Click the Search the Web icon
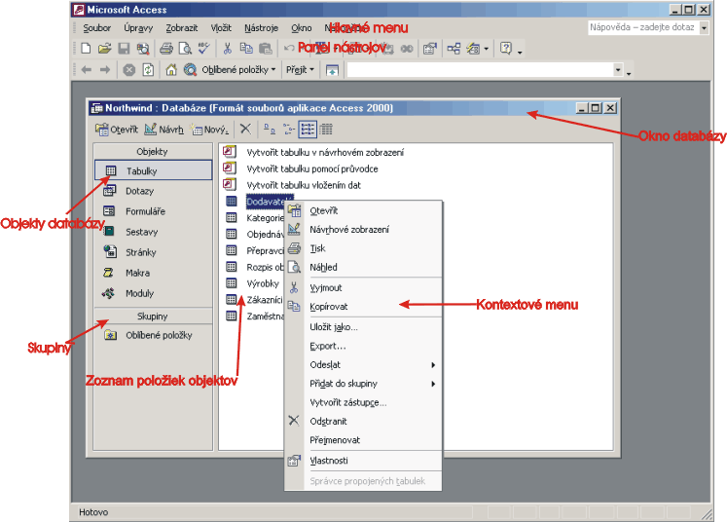 click(190, 70)
